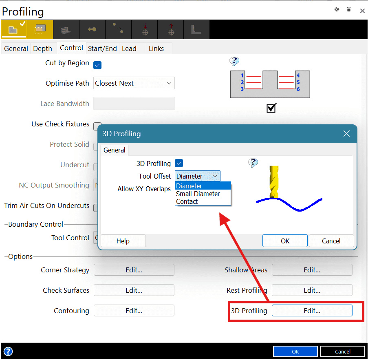The image size is (368, 360).
Task: Click the hamburger menu icon in title bar
Action: 349,10
